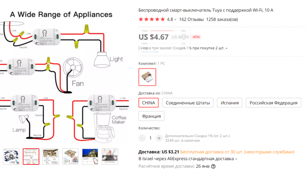
Task: Choose Соединенные Штаты as shipping origin
Action: click(188, 103)
